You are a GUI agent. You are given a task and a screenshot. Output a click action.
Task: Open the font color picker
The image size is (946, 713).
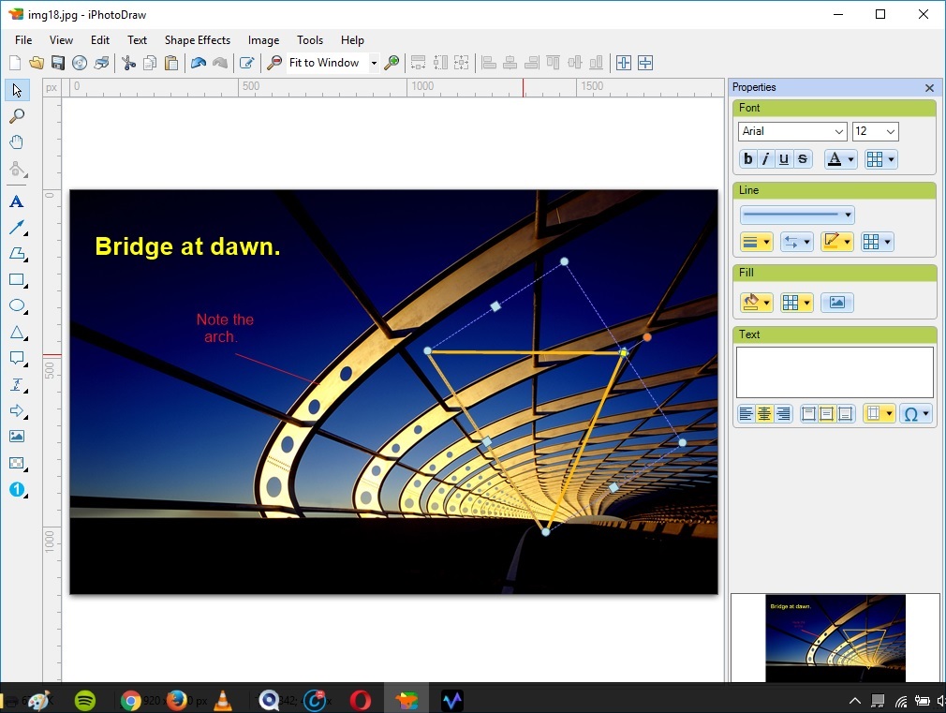click(840, 159)
